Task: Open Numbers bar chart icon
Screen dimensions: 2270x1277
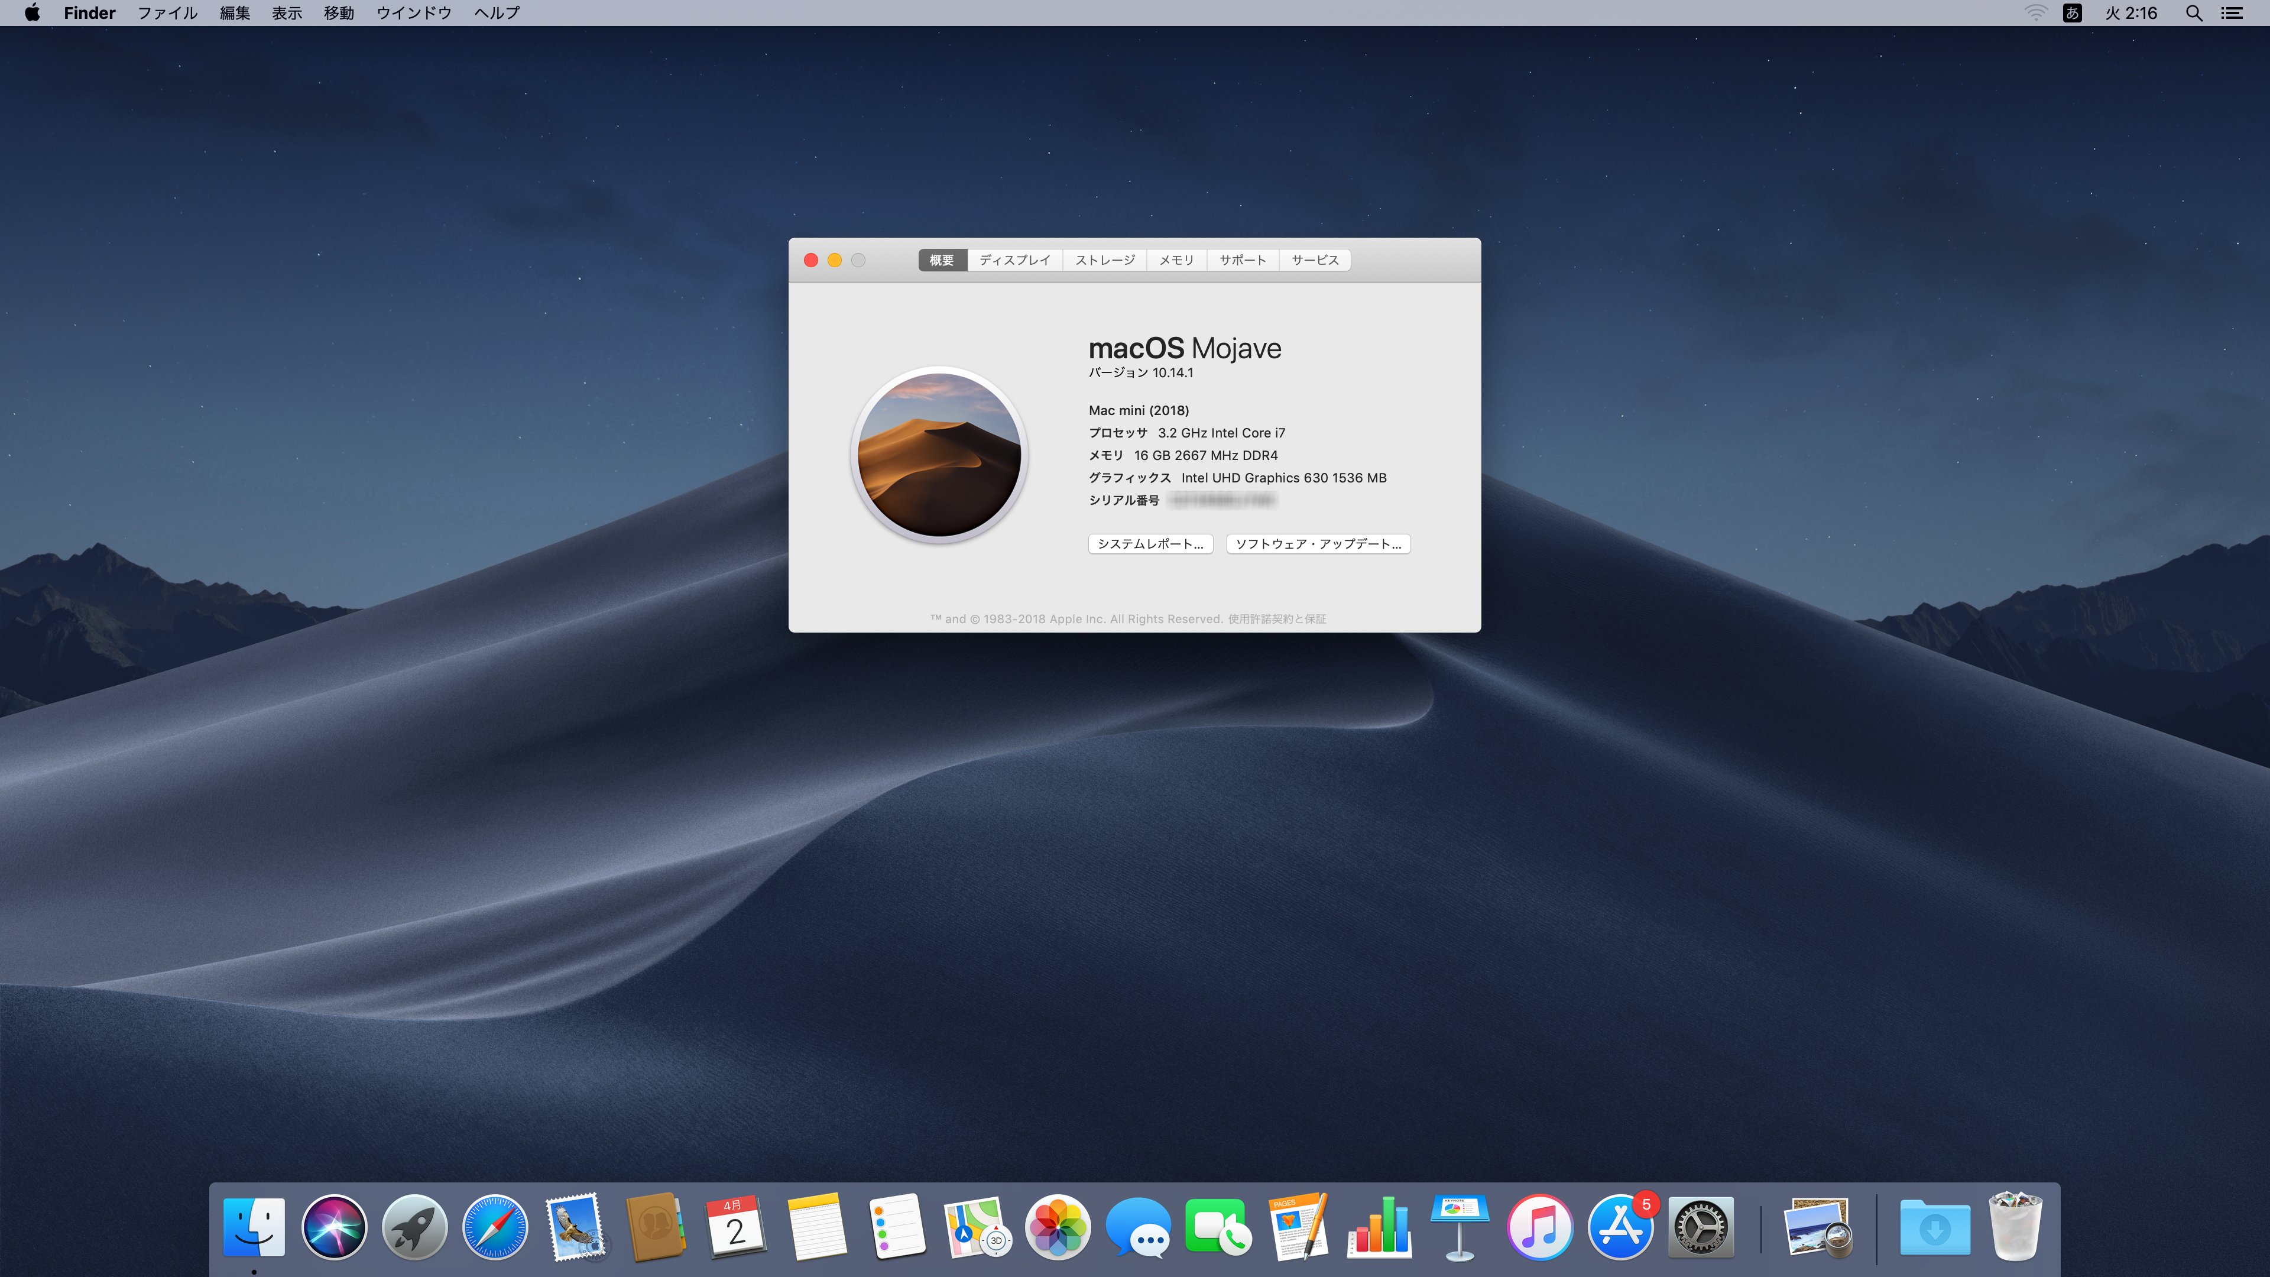Action: [1379, 1227]
